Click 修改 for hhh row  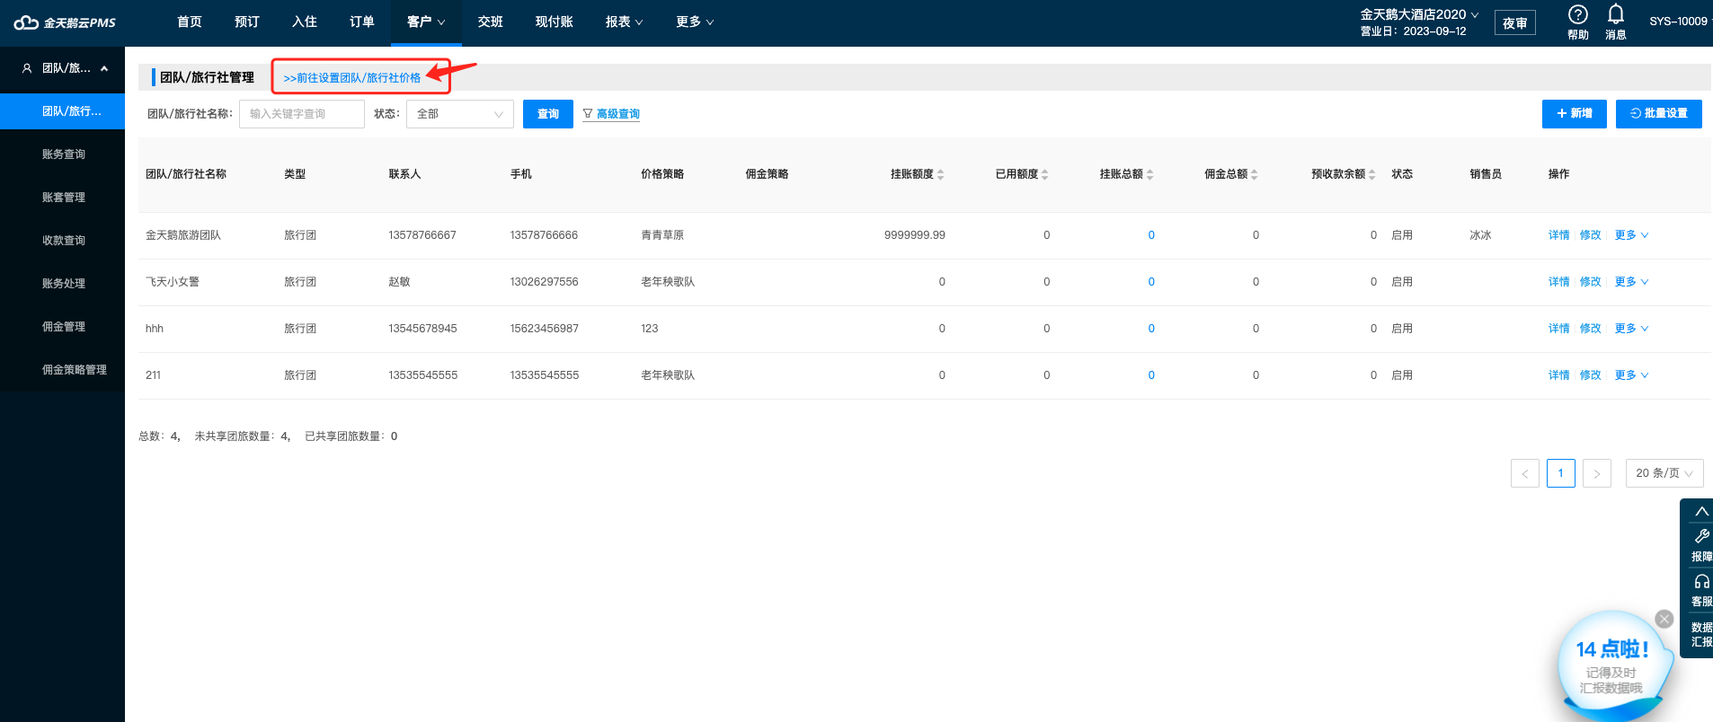click(x=1591, y=329)
